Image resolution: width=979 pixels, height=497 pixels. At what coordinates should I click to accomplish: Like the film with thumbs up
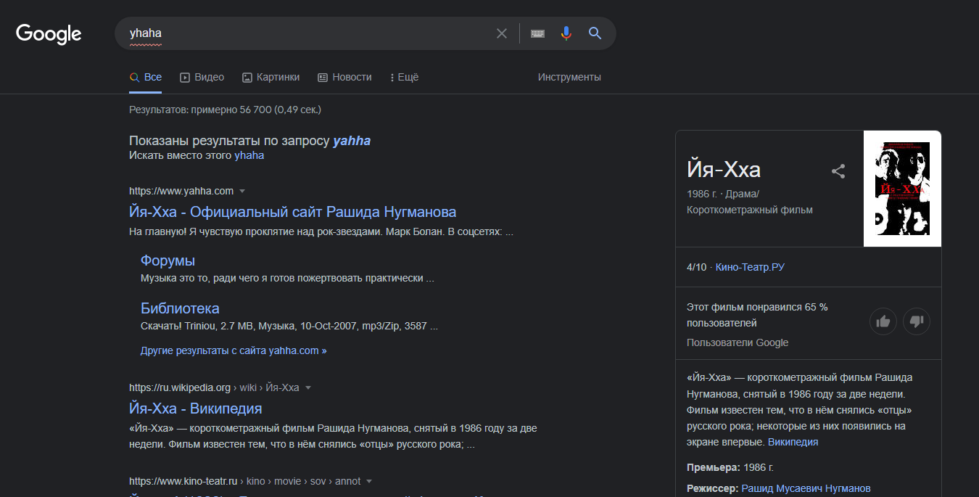point(883,321)
